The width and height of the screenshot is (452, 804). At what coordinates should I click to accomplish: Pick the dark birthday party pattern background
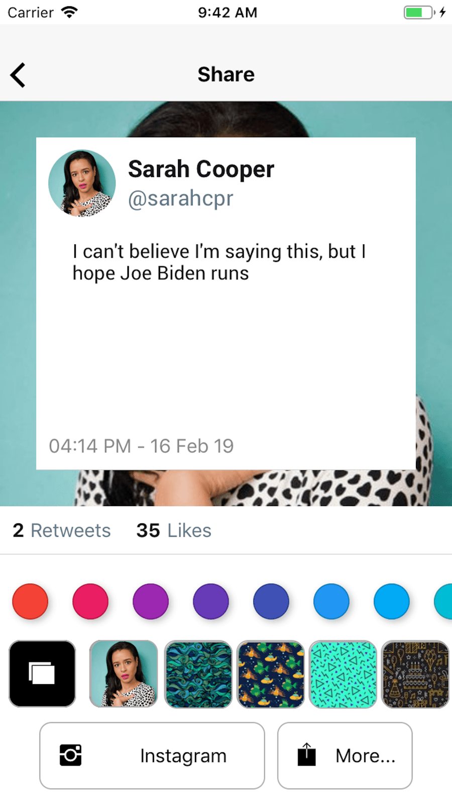click(x=415, y=673)
